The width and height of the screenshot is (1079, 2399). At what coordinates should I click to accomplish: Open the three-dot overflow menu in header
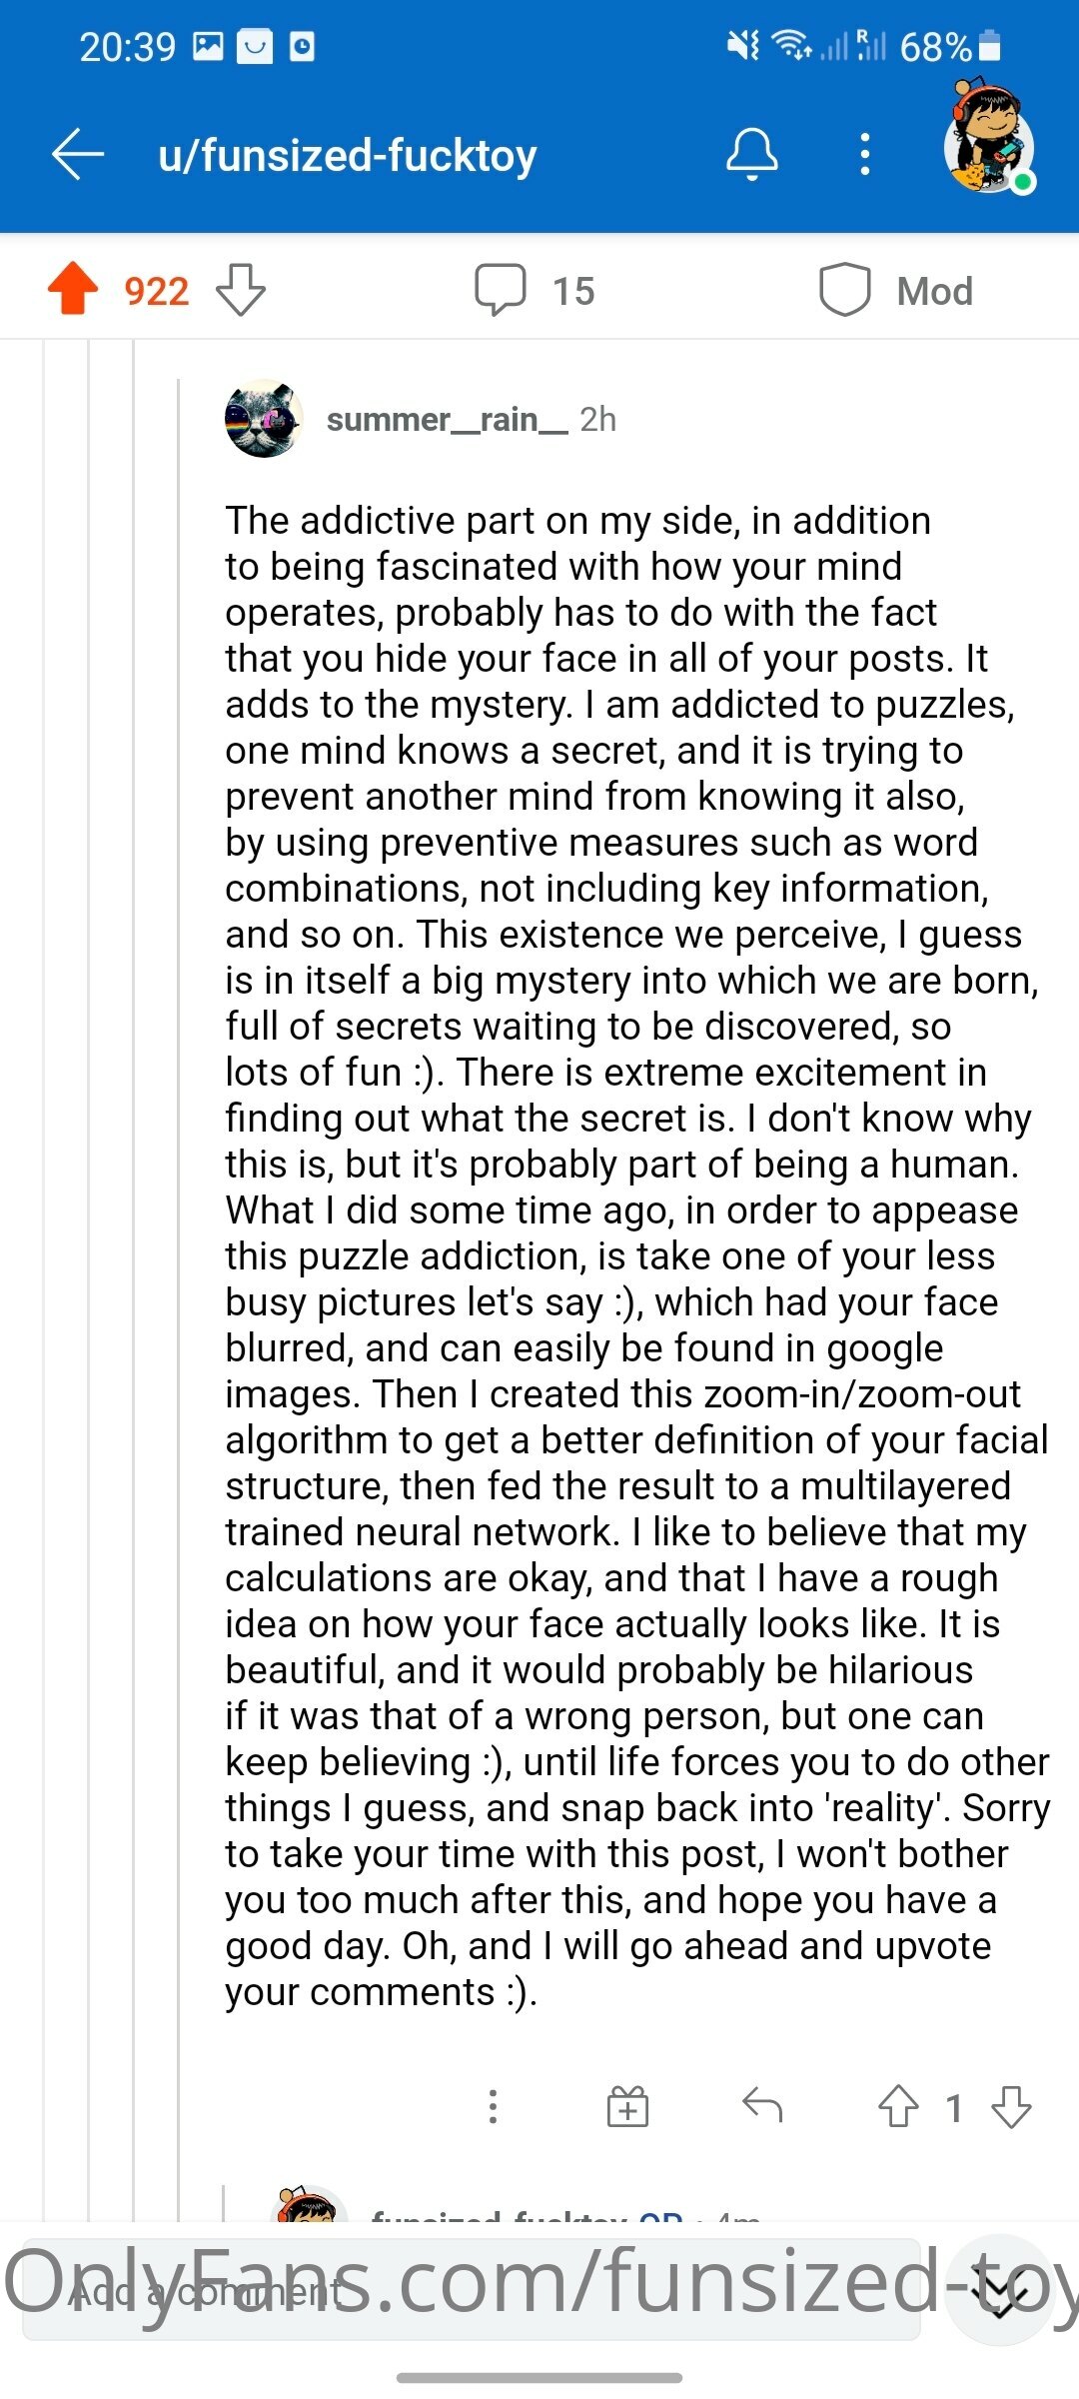coord(865,155)
